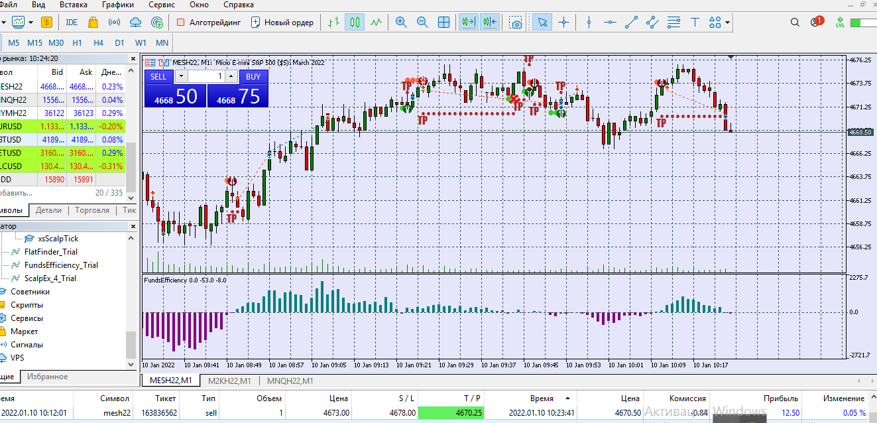Open volume dropdown in one-click panel
877x423 pixels.
point(182,76)
